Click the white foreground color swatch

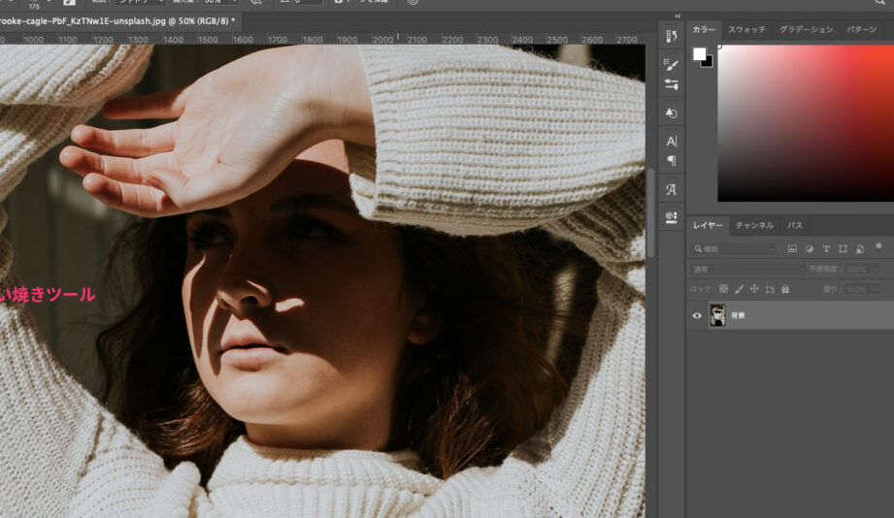[699, 53]
